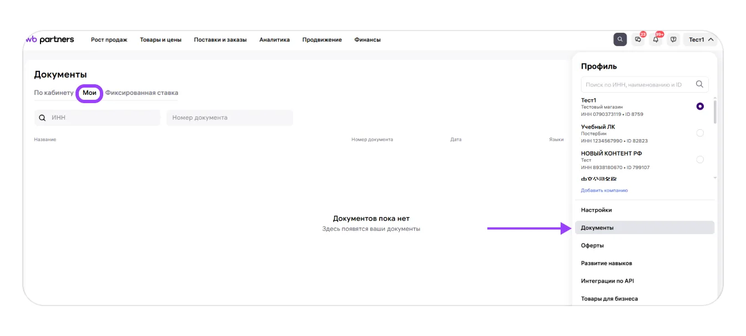Click the Учебный ЛК company name
The width and height of the screenshot is (746, 336).
(598, 126)
